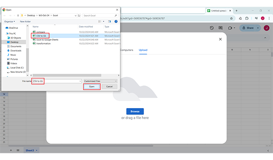Open the Chrome extensions puzzle icon
The image size is (273, 160).
[247, 18]
